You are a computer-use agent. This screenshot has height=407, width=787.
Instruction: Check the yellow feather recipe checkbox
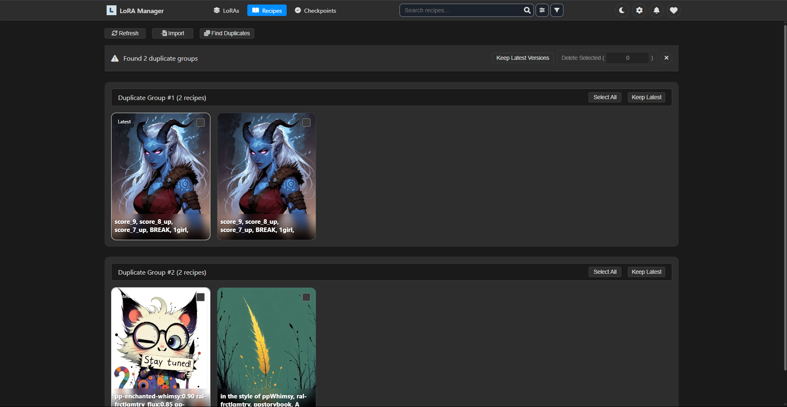pyautogui.click(x=306, y=297)
